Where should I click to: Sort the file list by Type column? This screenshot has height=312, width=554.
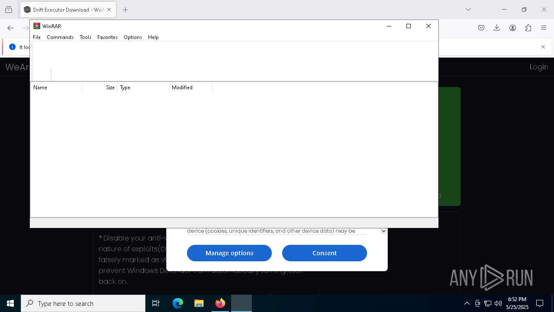[143, 88]
